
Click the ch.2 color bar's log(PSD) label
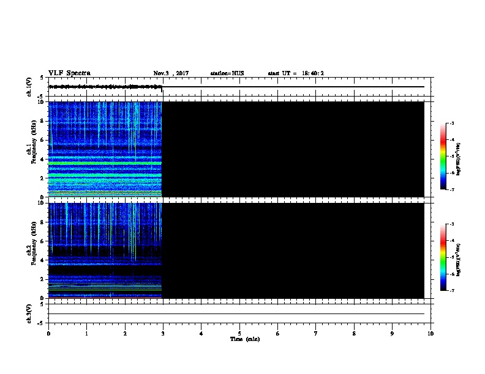[x=458, y=260]
